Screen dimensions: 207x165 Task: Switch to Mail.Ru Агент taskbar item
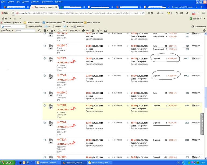coord(99,163)
